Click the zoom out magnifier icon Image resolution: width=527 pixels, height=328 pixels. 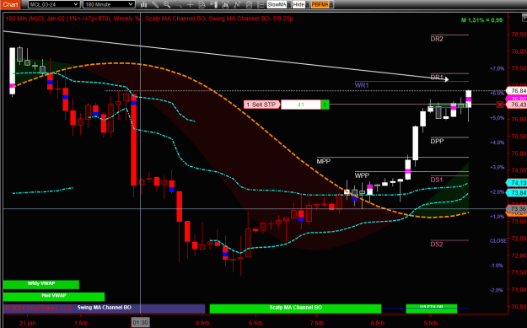coord(179,4)
